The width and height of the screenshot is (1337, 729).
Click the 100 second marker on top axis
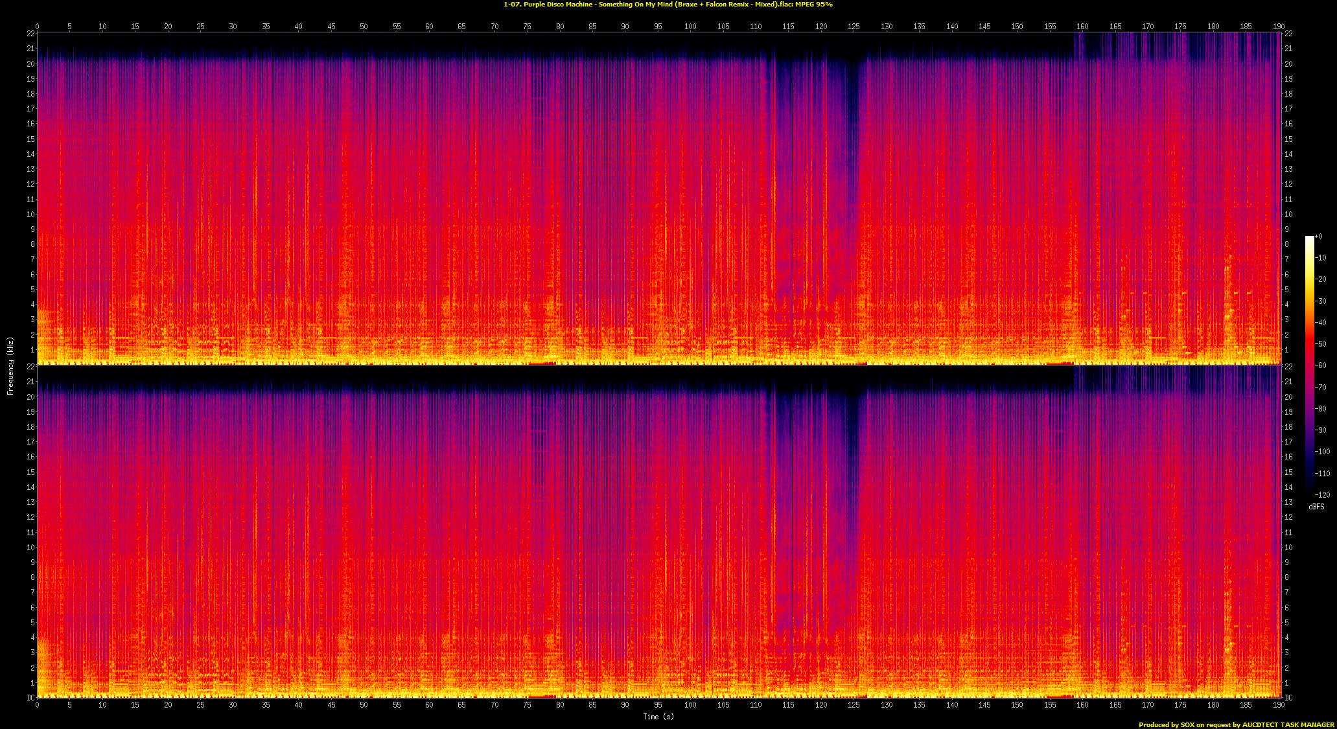tap(691, 27)
